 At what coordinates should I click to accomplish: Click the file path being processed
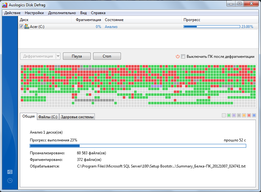click(x=161, y=166)
